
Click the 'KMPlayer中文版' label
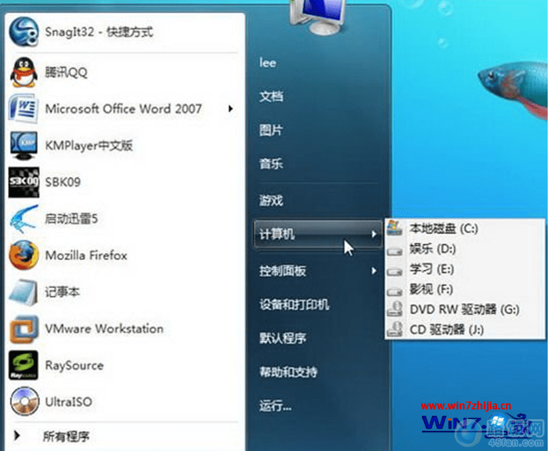pos(89,145)
